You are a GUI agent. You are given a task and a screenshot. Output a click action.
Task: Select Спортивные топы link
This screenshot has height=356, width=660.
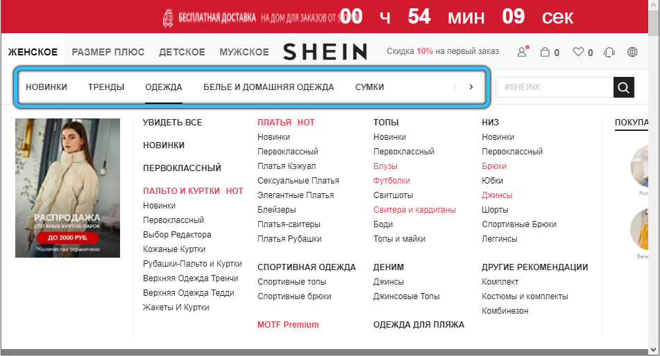coord(292,282)
